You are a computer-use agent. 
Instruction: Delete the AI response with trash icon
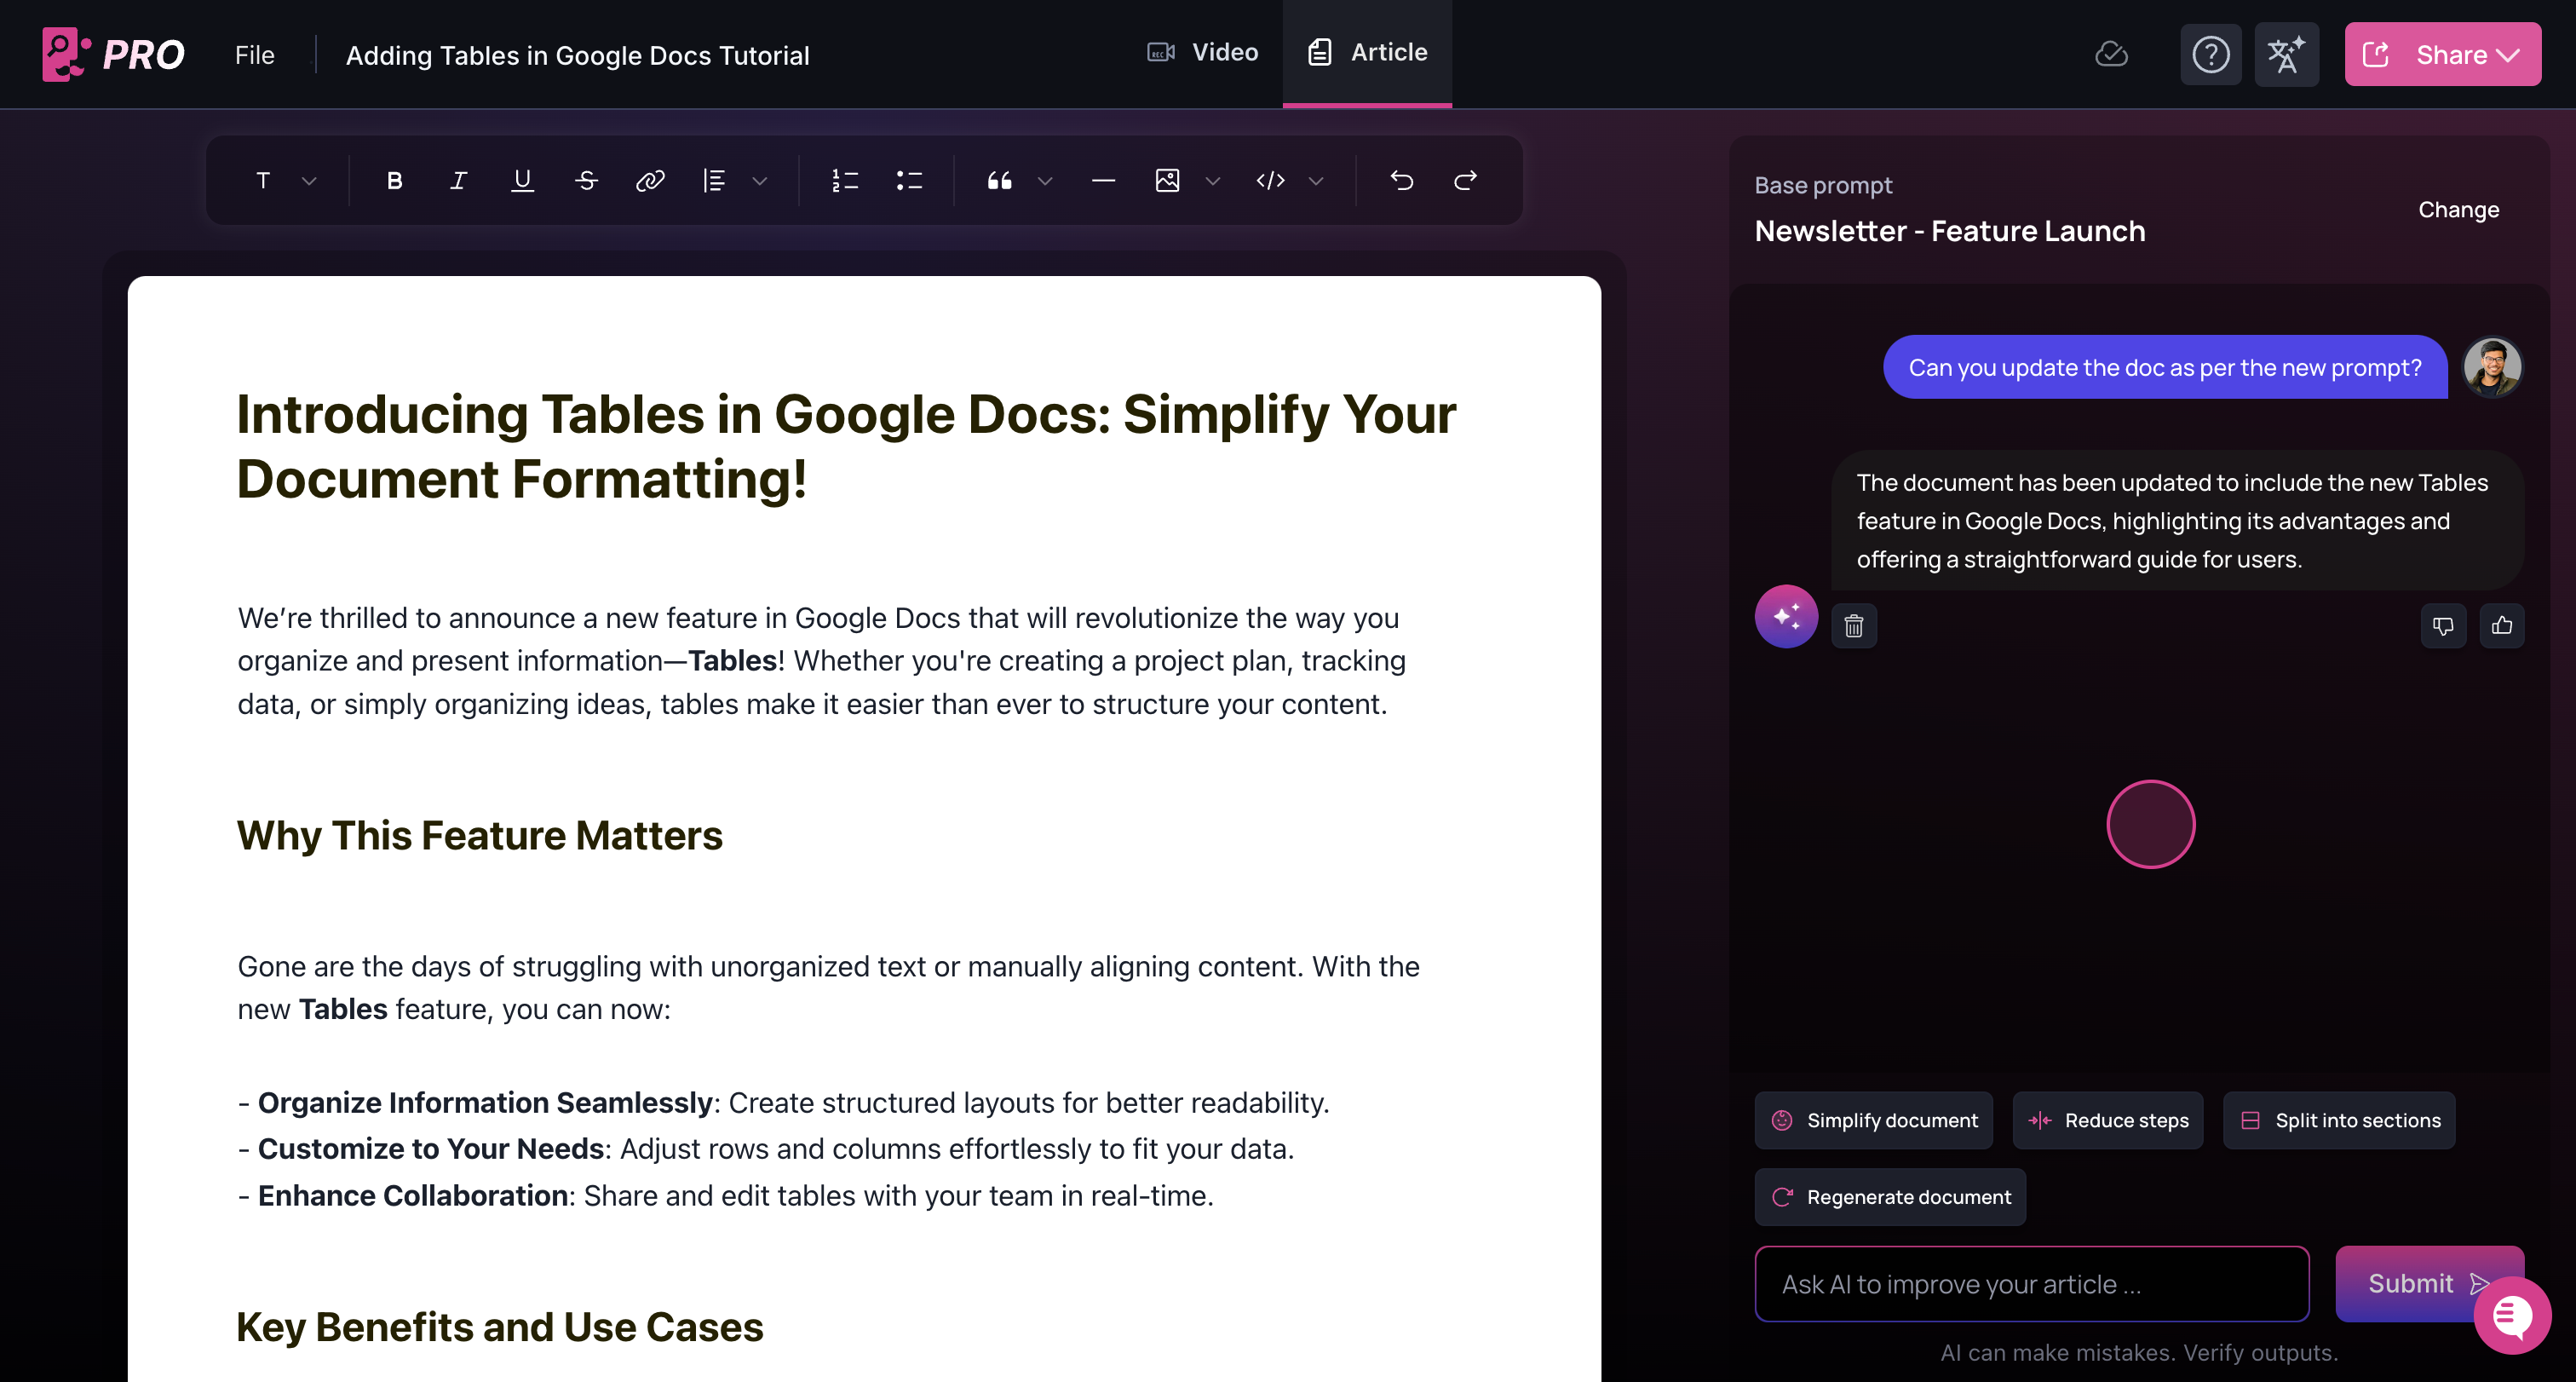click(x=1854, y=626)
